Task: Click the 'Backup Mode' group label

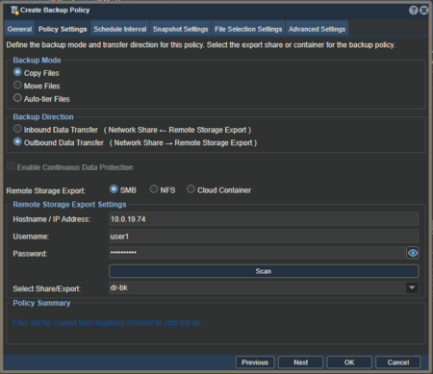Action: tap(37, 61)
